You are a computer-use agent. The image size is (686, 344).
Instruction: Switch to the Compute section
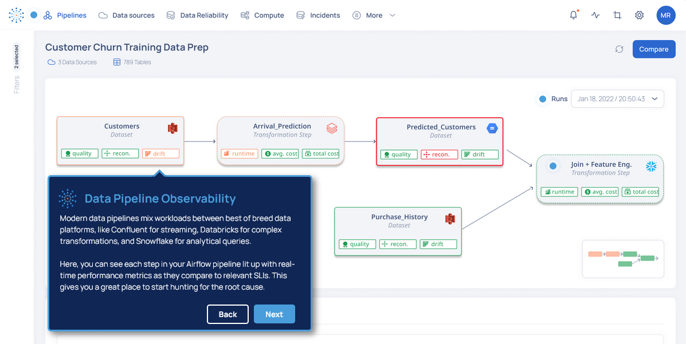coord(262,15)
